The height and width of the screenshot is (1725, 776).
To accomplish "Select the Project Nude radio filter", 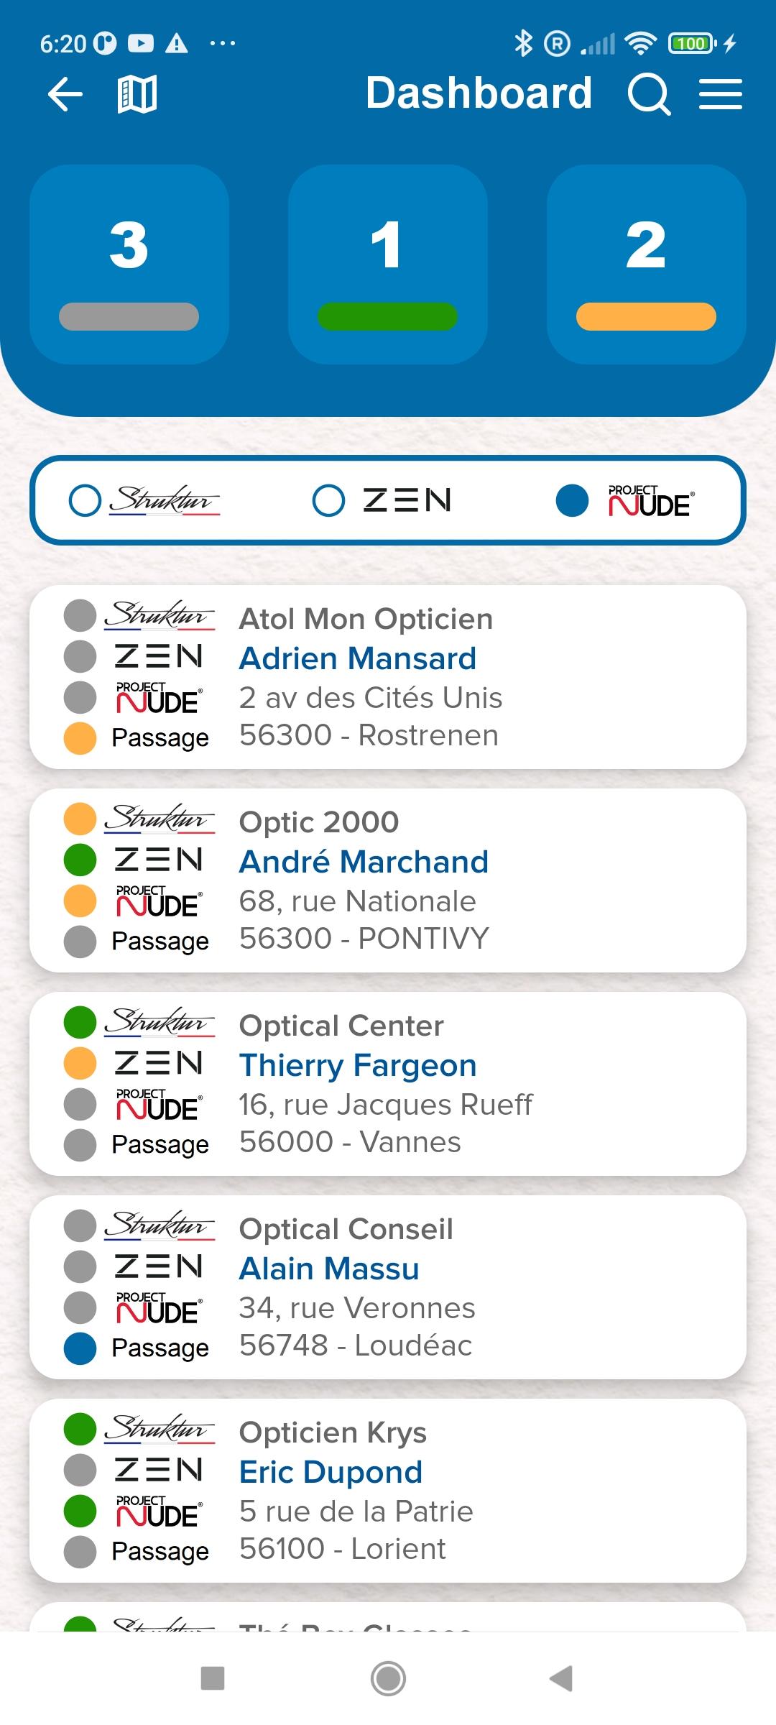I will (x=572, y=500).
